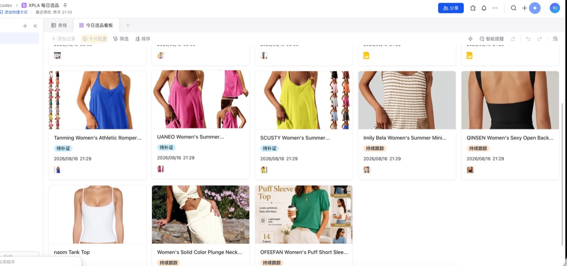Open the Plunge Neck cream outfit image
Image resolution: width=567 pixels, height=266 pixels.
pos(201,215)
